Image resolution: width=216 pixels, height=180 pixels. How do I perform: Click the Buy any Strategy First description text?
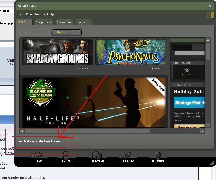pos(189,116)
